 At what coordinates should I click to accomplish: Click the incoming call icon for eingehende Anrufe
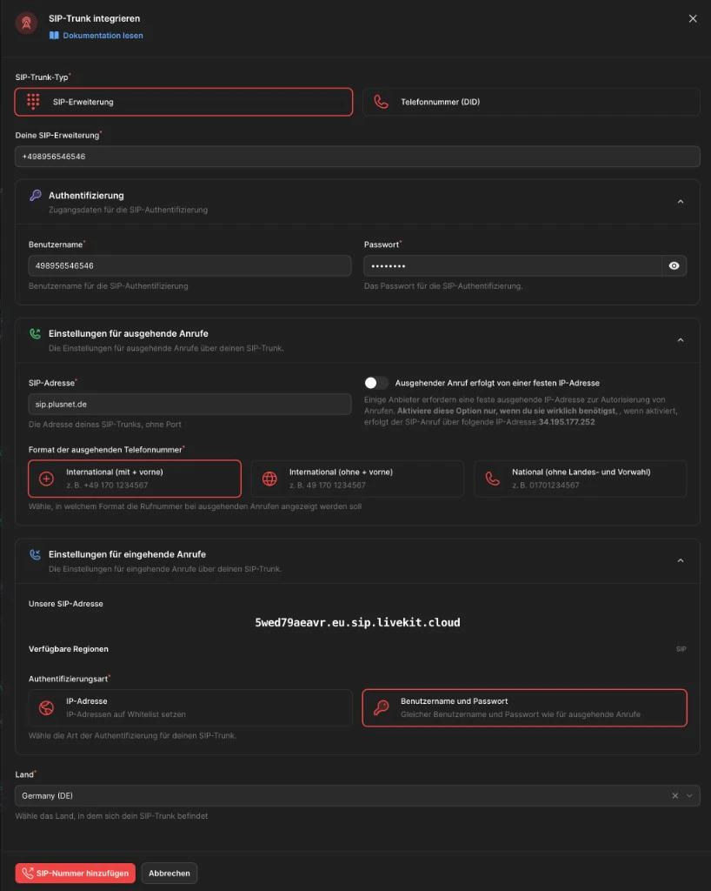click(x=33, y=554)
